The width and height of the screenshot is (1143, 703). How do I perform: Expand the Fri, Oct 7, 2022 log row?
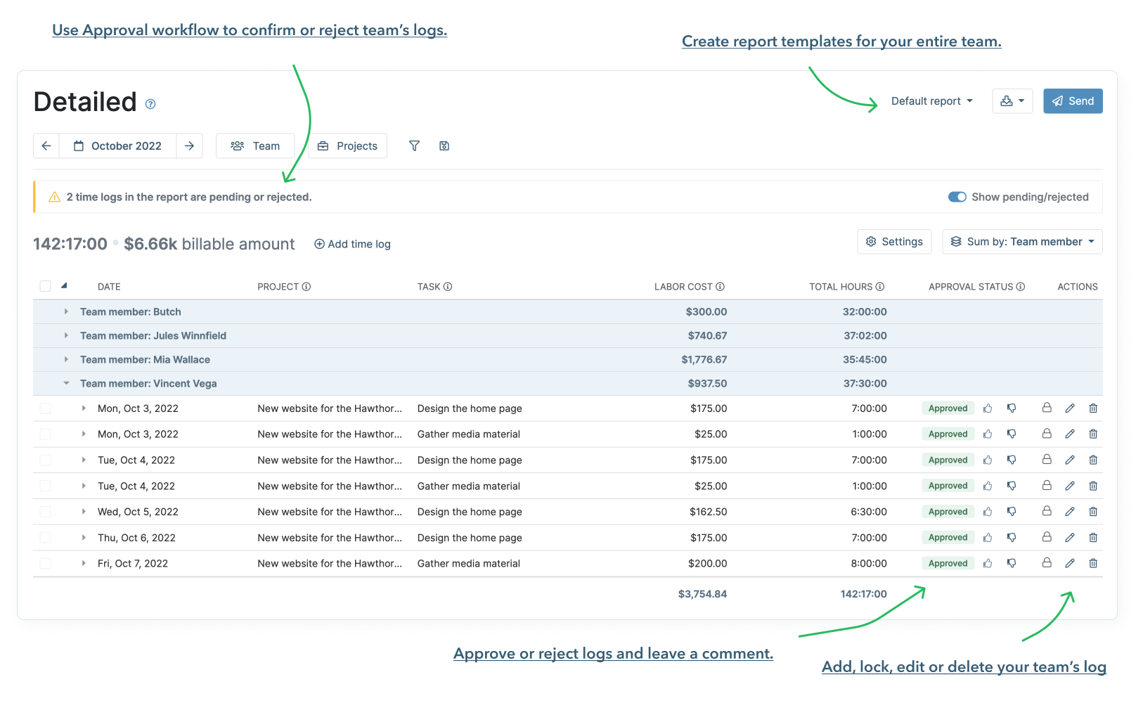click(x=84, y=563)
